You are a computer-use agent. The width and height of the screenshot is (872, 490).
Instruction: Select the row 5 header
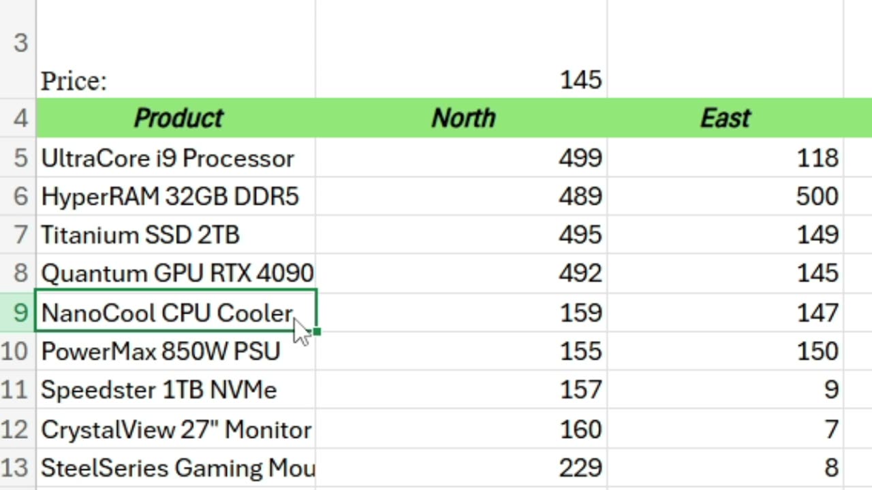pos(18,158)
